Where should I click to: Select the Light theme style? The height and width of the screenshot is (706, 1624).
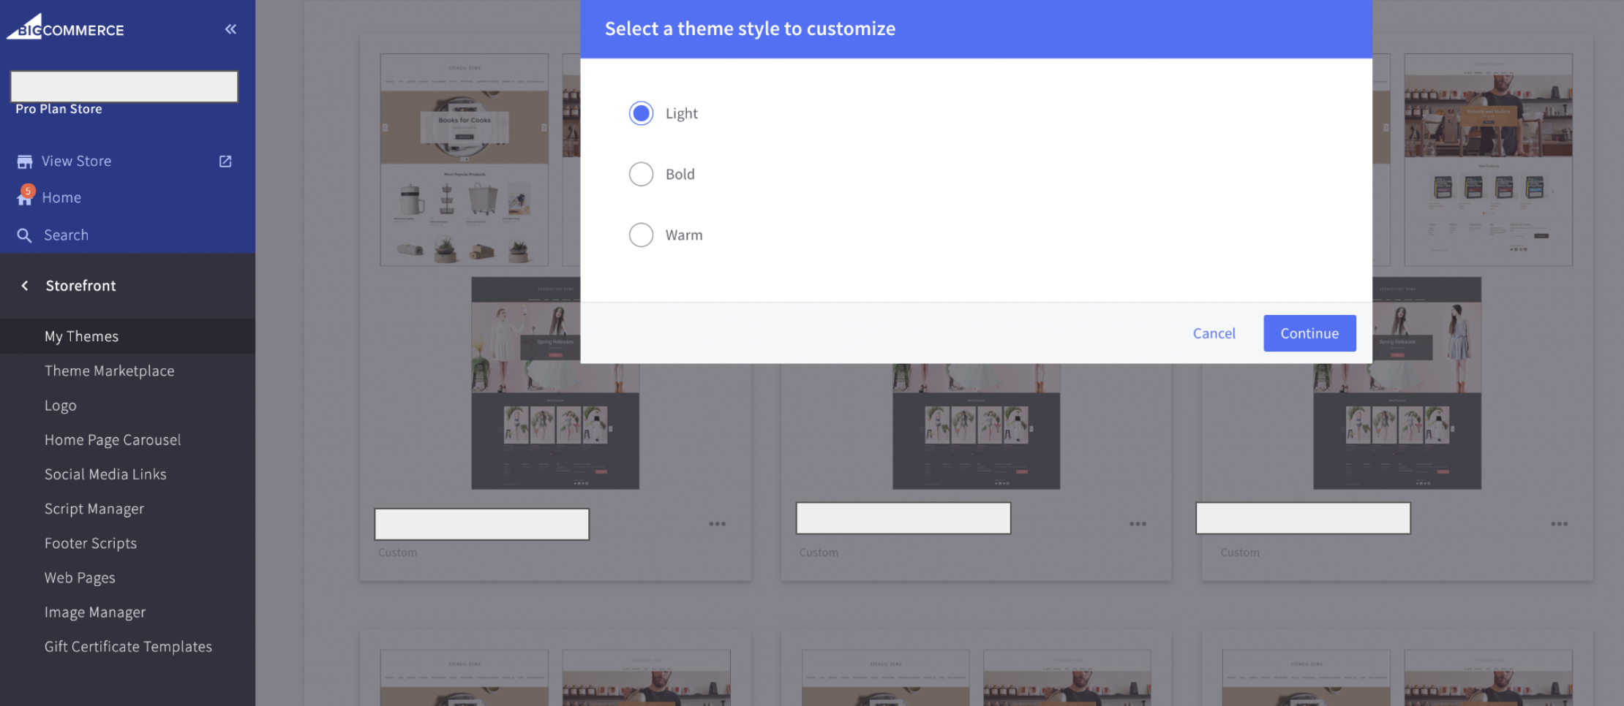click(x=642, y=113)
